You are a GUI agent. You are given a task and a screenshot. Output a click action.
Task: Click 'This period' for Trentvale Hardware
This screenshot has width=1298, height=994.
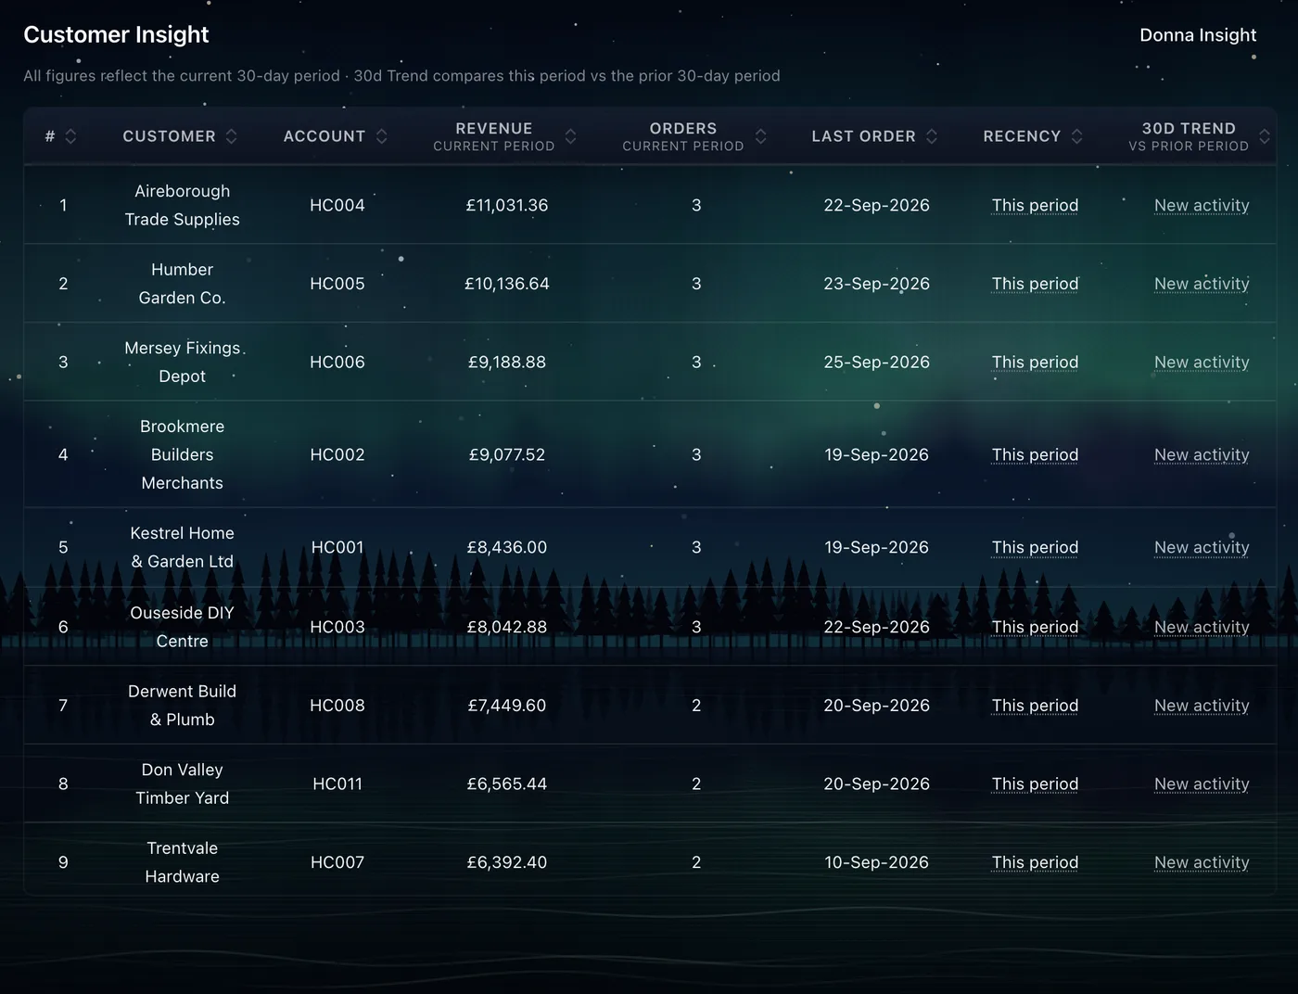(x=1035, y=862)
